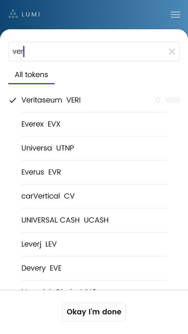Screen dimensions: 188x334
Task: Click the UTNP ticker symbol
Action: click(65, 148)
